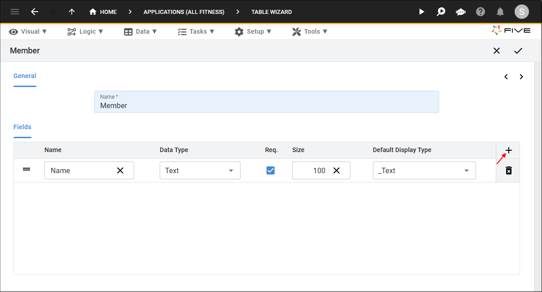542x292 pixels.
Task: Click the Size column header
Action: click(x=298, y=150)
